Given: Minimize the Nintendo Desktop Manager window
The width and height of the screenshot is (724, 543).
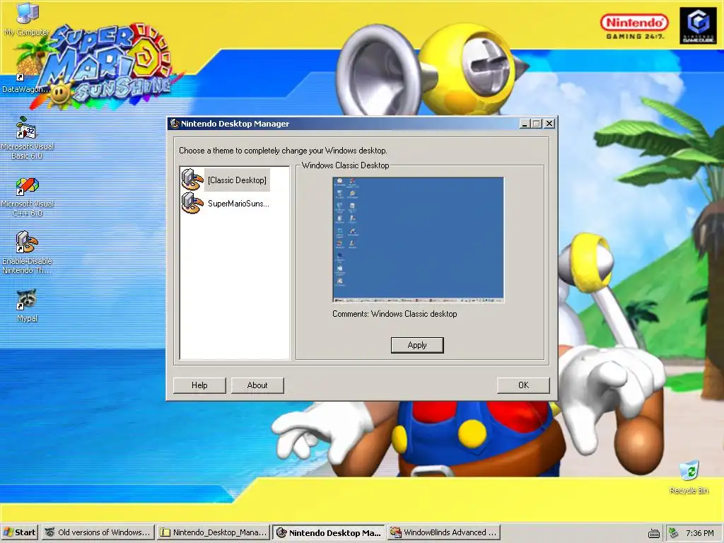Looking at the screenshot, I should [525, 124].
